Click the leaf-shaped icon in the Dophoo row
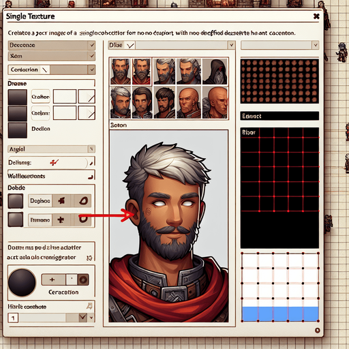The width and height of the screenshot is (349, 349). [x=83, y=200]
